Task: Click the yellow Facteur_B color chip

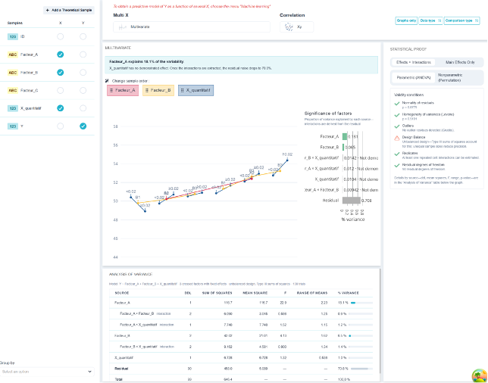Action: pos(158,91)
